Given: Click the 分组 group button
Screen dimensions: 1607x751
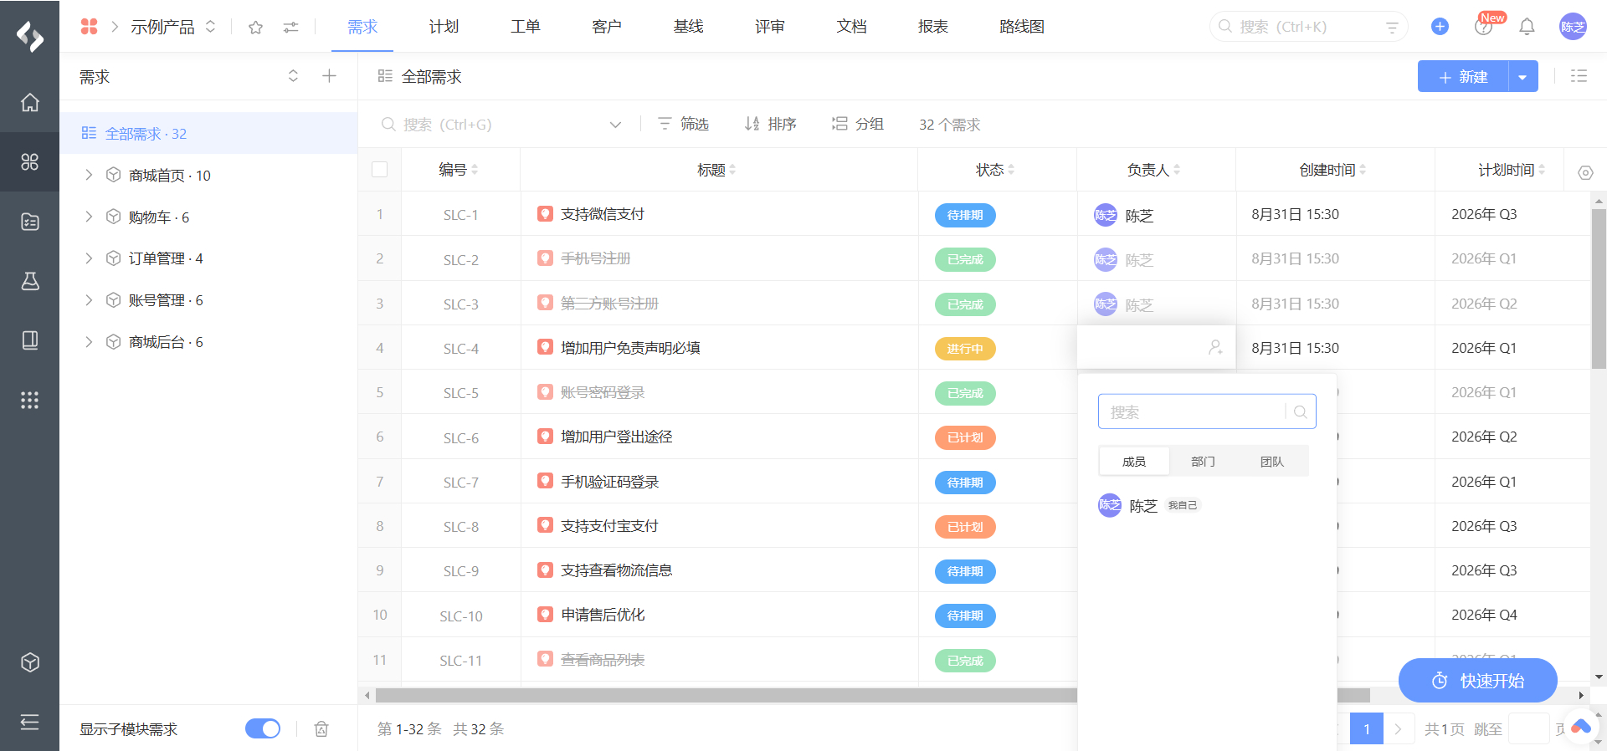Looking at the screenshot, I should 858,125.
